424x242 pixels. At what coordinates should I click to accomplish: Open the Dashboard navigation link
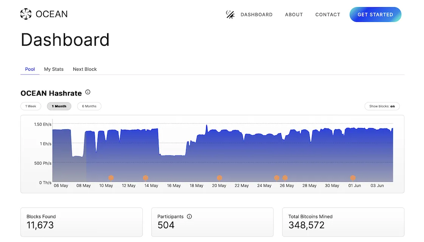point(256,15)
